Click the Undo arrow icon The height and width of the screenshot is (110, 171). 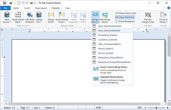point(23,3)
